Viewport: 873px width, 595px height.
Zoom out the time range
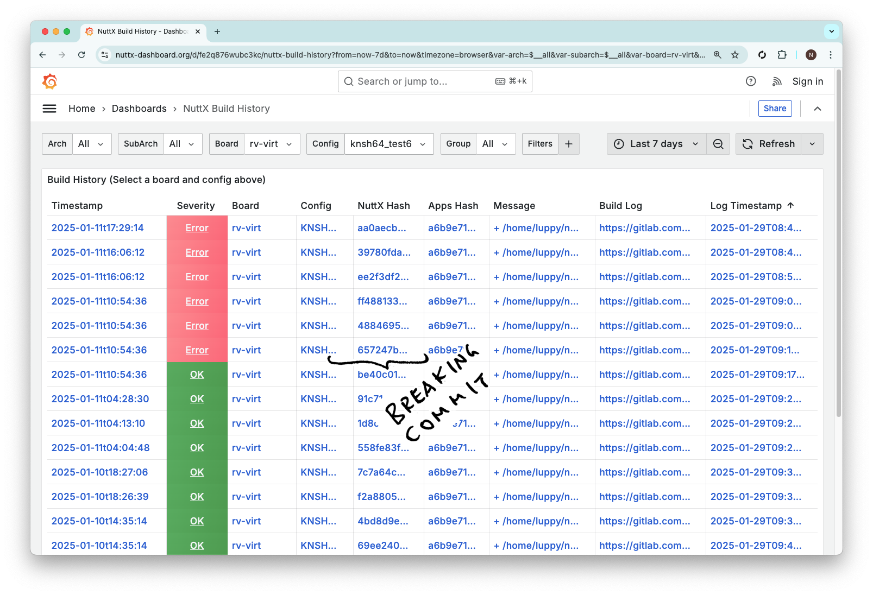[x=718, y=144]
